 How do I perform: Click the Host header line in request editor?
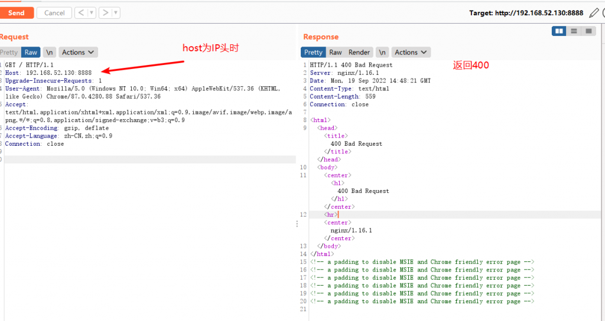coord(56,73)
